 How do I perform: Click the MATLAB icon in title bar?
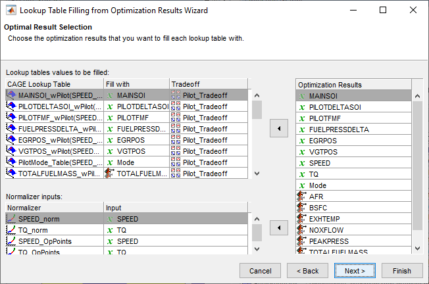10,11
